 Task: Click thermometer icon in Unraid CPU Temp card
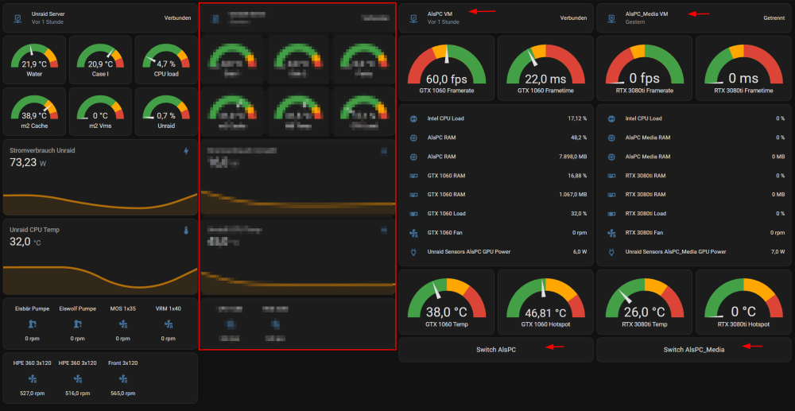186,231
